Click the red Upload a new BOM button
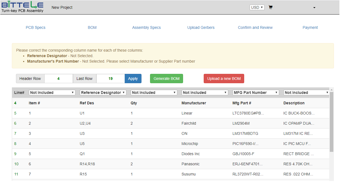The height and width of the screenshot is (190, 343). (x=224, y=79)
